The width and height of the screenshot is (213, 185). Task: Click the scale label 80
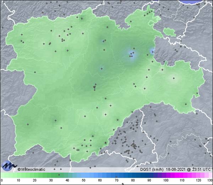(x=133, y=180)
